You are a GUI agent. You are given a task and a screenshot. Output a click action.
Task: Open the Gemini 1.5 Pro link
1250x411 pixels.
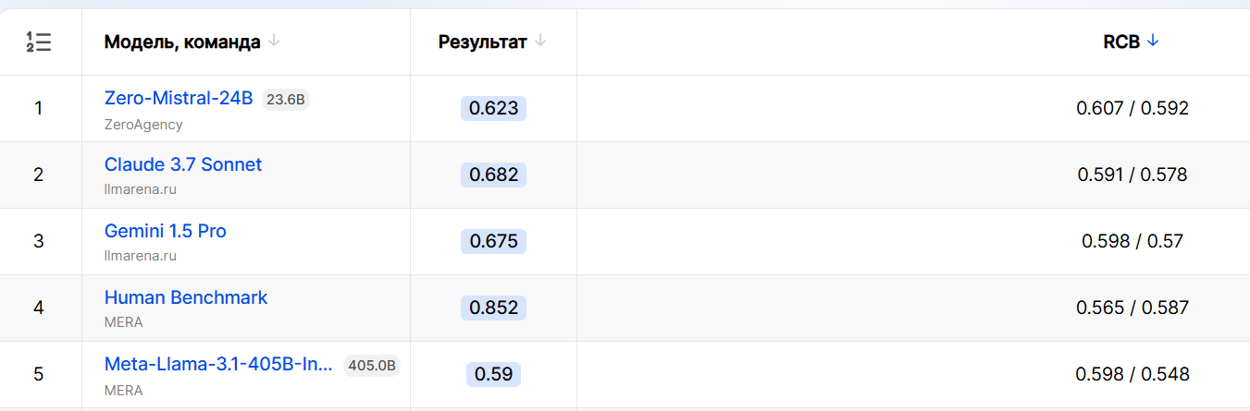(166, 231)
